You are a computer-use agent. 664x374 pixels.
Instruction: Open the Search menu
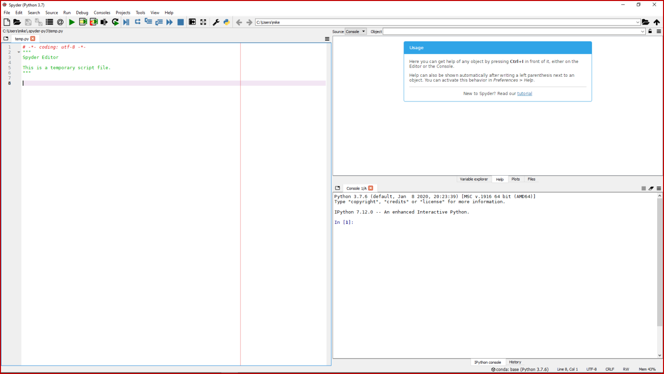[x=34, y=13]
